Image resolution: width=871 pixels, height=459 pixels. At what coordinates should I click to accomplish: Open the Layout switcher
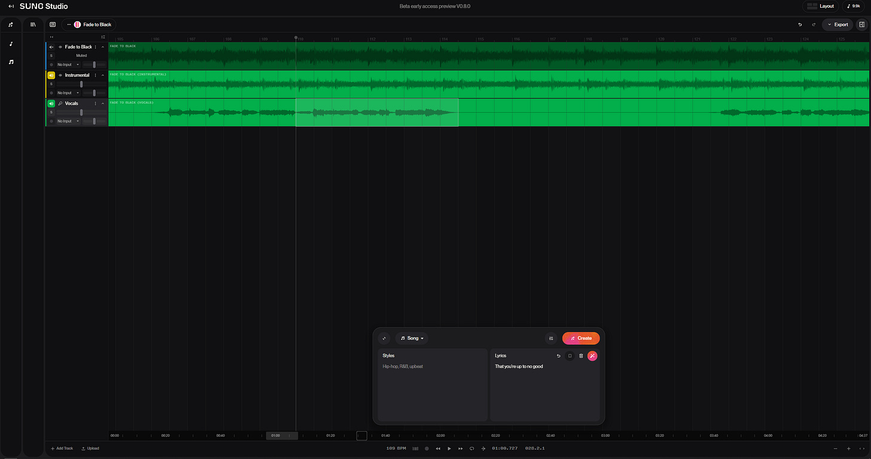tap(820, 7)
